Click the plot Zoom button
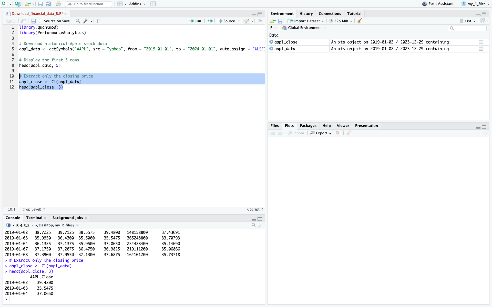Screen dimensions: 492x307 point(296,133)
